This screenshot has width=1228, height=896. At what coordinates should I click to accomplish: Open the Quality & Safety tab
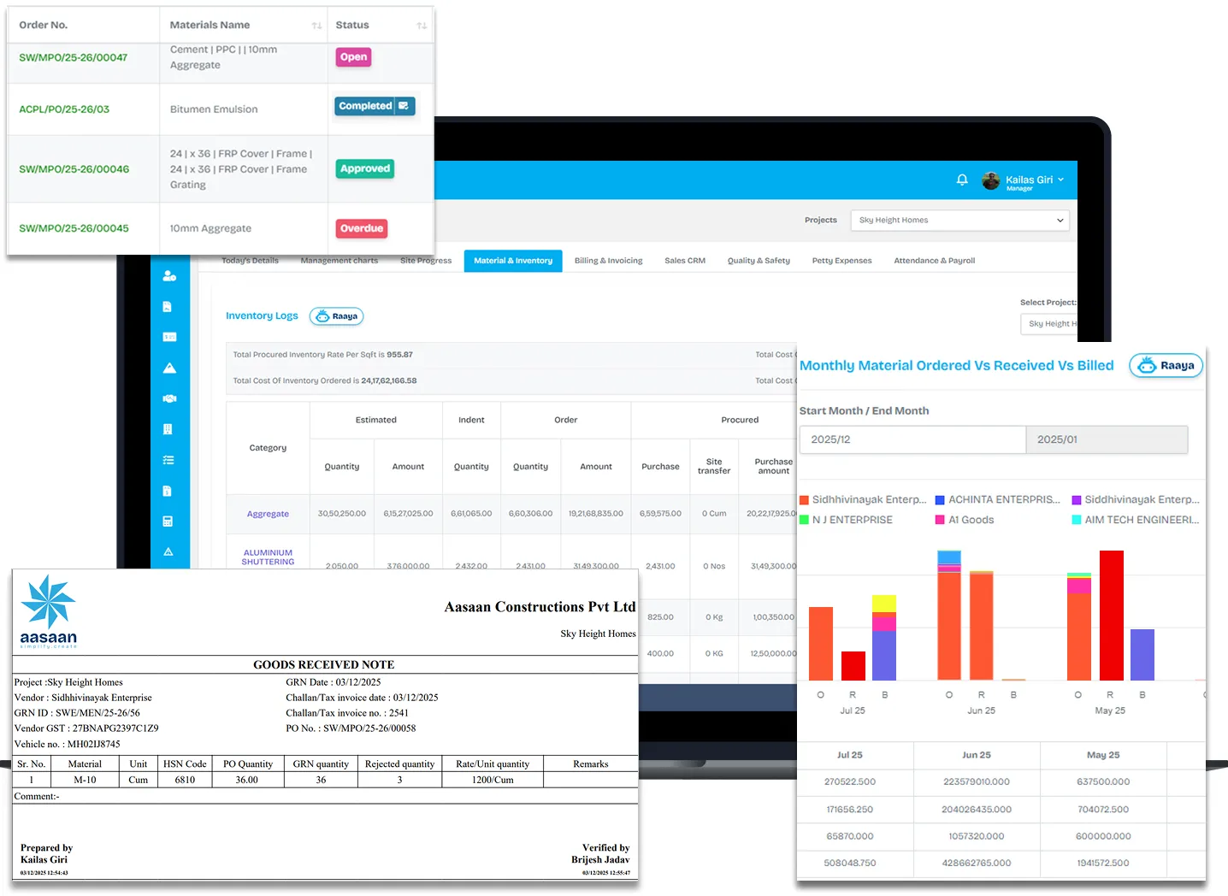[759, 261]
